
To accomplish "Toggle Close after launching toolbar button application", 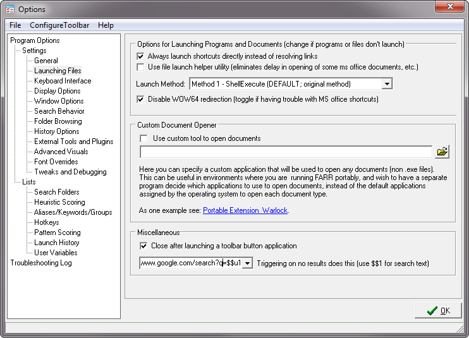I will [x=143, y=246].
